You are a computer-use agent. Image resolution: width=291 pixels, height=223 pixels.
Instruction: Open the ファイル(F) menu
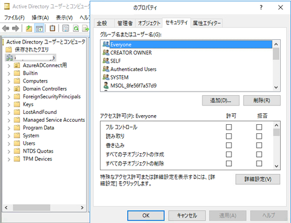coord(15,18)
